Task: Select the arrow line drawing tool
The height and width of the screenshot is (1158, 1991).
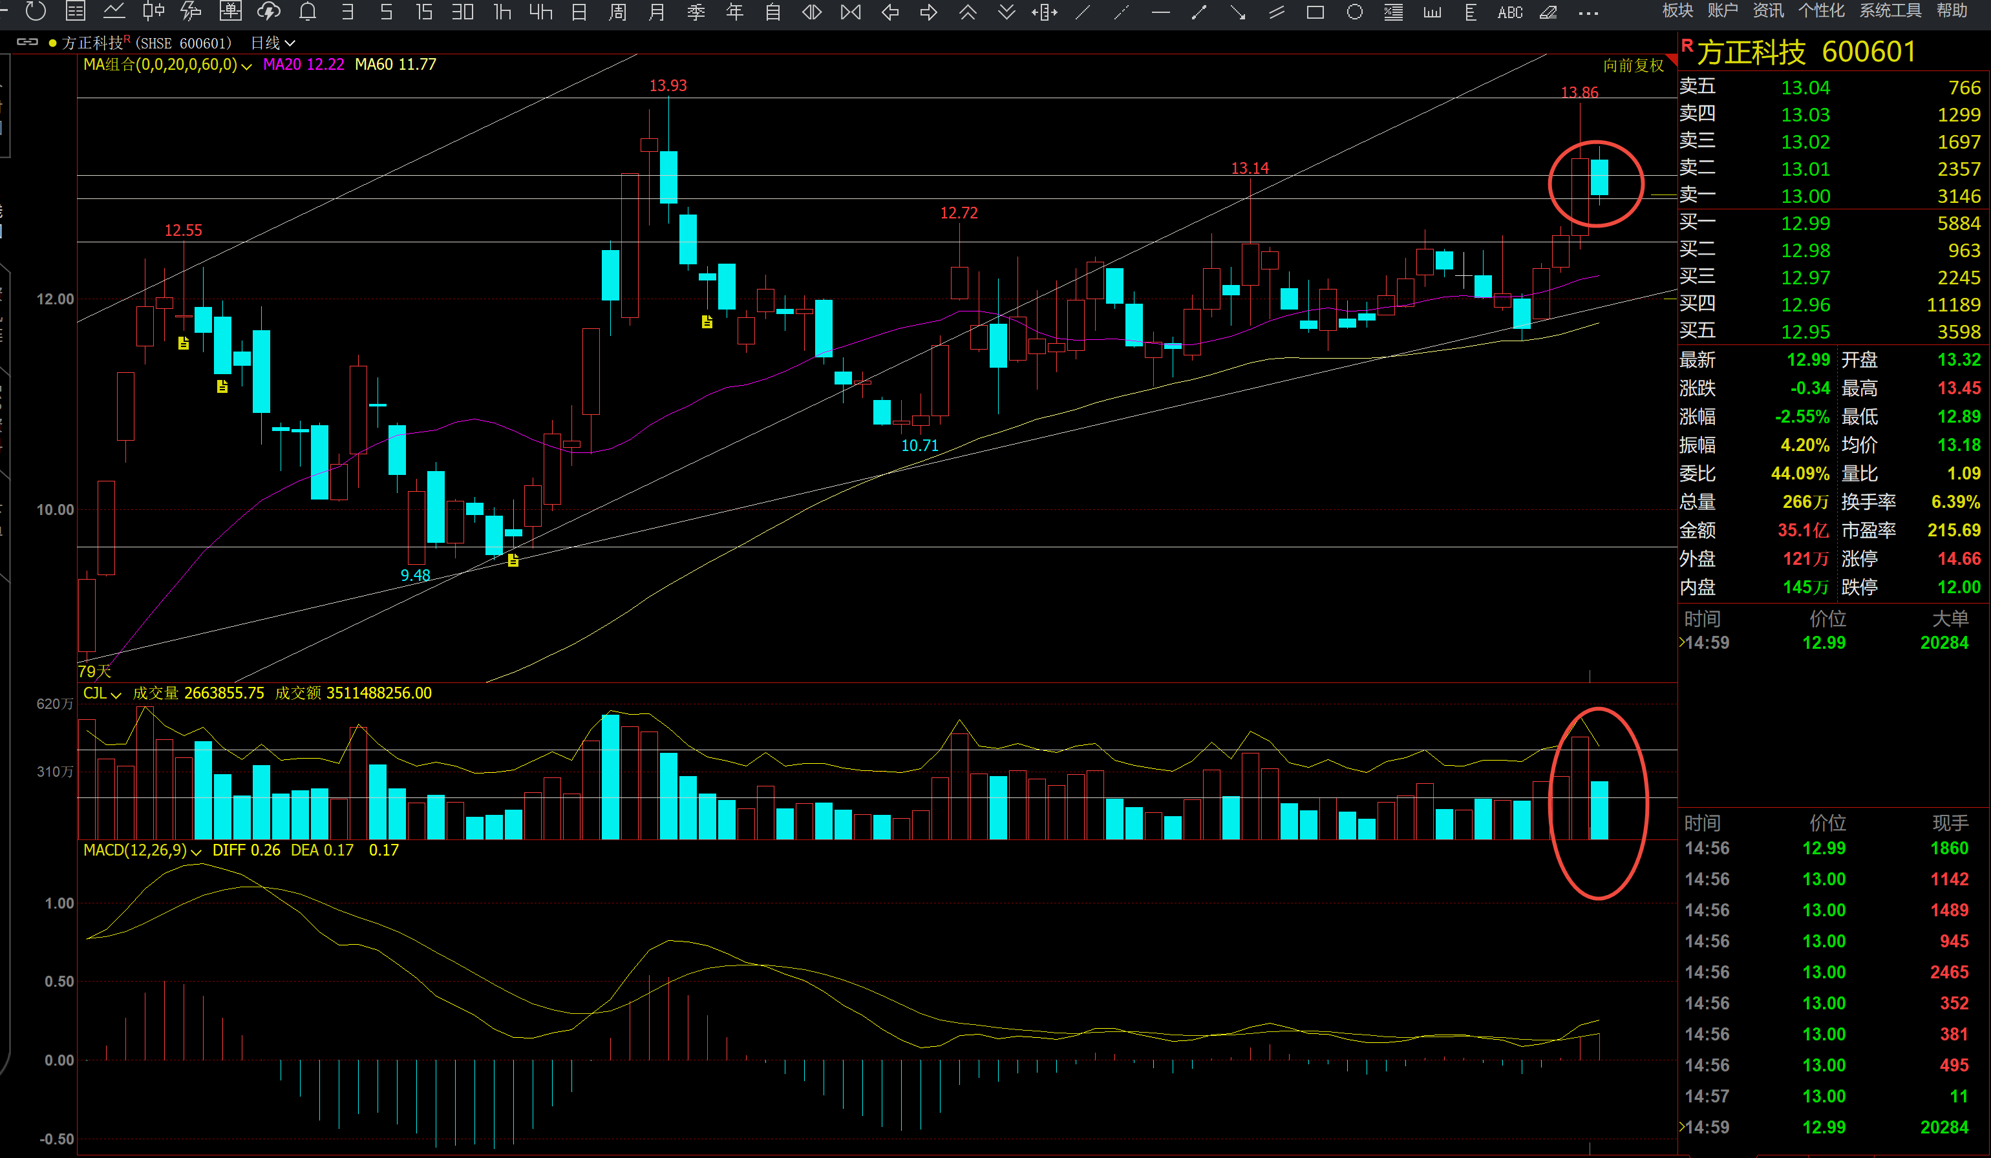Action: coord(1238,12)
